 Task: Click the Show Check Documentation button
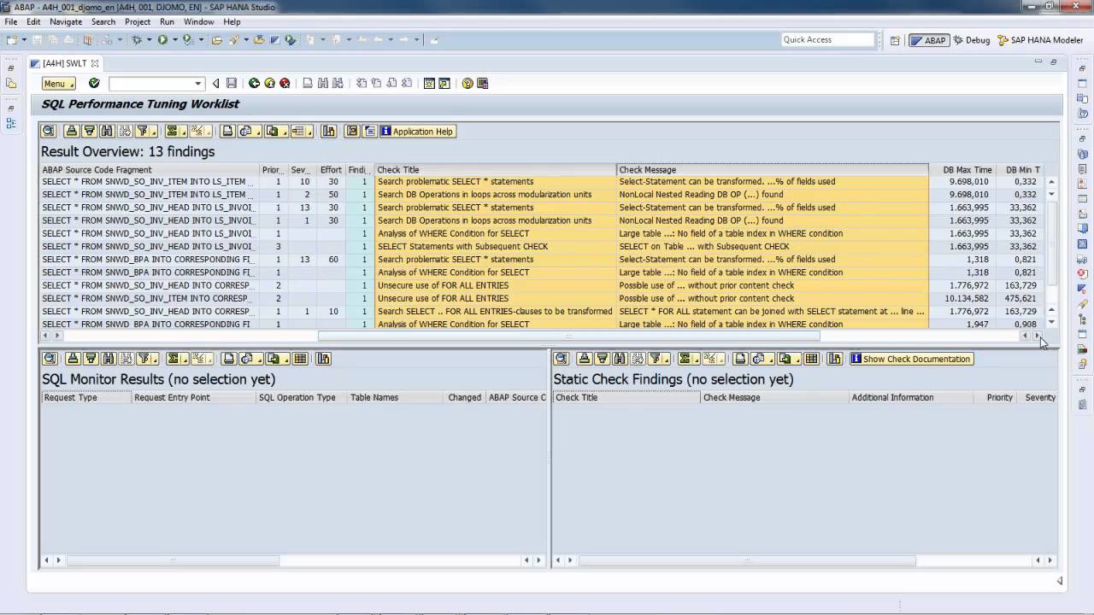point(911,359)
